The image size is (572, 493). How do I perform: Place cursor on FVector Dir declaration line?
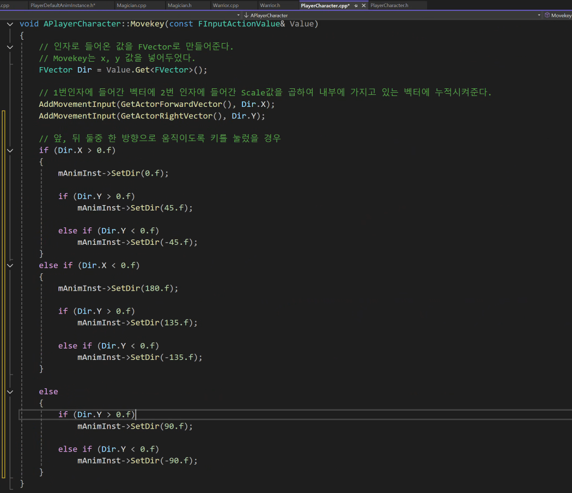click(123, 70)
